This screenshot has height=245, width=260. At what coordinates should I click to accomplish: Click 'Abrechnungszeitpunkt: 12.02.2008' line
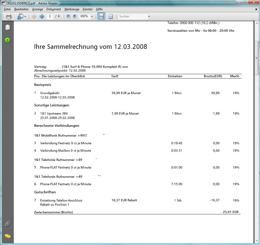[x=60, y=71]
